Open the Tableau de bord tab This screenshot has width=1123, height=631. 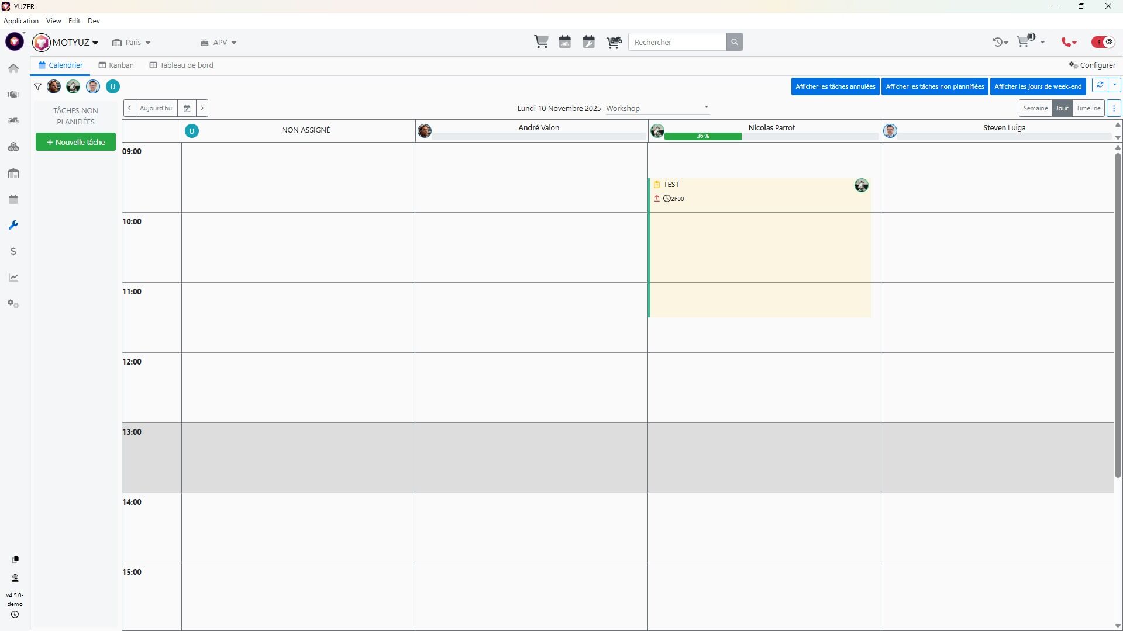[181, 65]
